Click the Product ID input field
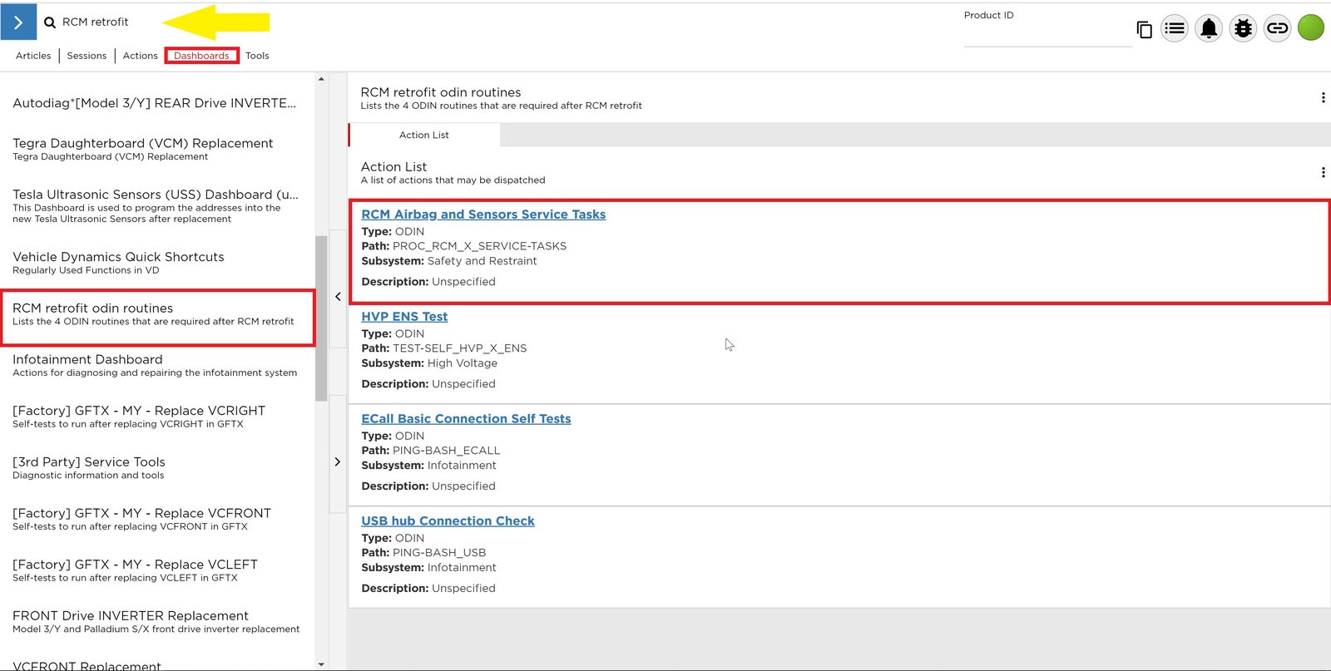Screen dimensions: 1331x671 pos(1047,36)
